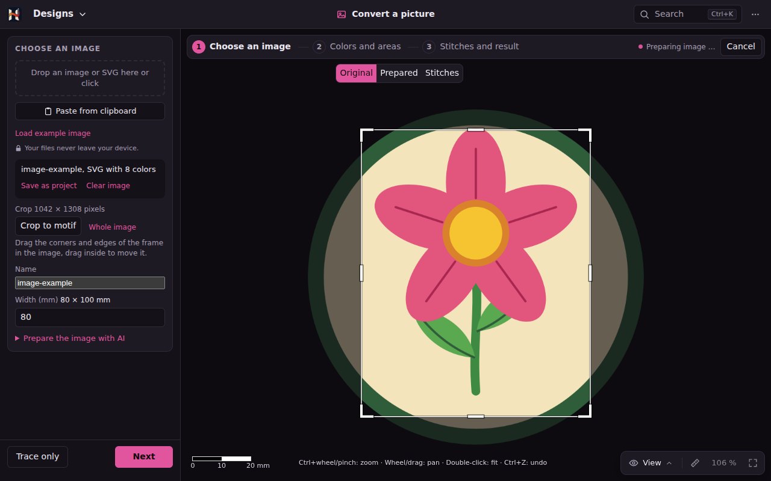Click the ruler measure icon
The width and height of the screenshot is (771, 481).
695,463
